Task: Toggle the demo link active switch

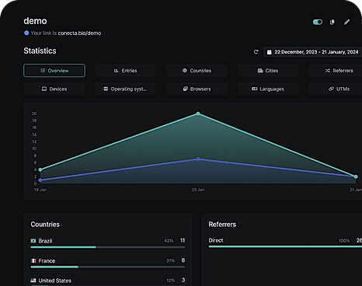Action: coord(318,22)
